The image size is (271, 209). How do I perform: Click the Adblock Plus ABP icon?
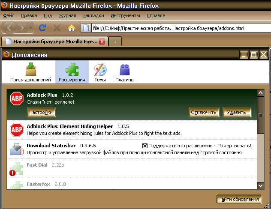17,99
